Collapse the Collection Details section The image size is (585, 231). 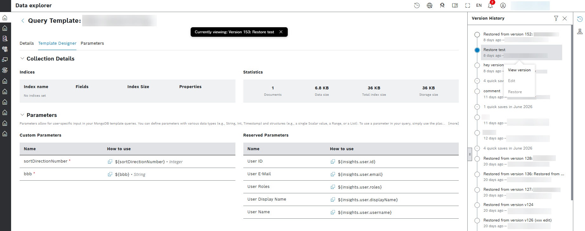tap(22, 59)
